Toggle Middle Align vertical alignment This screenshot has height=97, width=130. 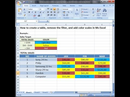click(51, 9)
